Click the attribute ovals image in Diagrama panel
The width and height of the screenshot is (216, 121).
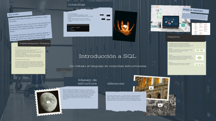[x=199, y=64]
